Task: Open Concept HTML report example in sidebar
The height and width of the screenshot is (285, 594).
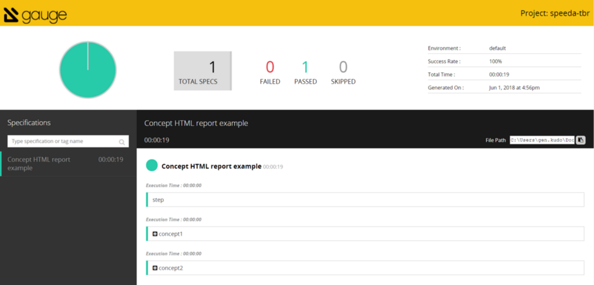Action: click(x=39, y=164)
